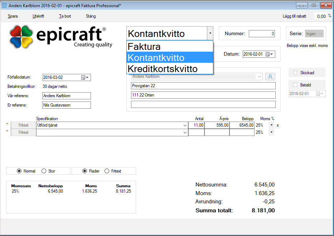The width and height of the screenshot is (334, 236).
Task: Click the Er referens field Nils Gustavsson
Action: (67, 105)
